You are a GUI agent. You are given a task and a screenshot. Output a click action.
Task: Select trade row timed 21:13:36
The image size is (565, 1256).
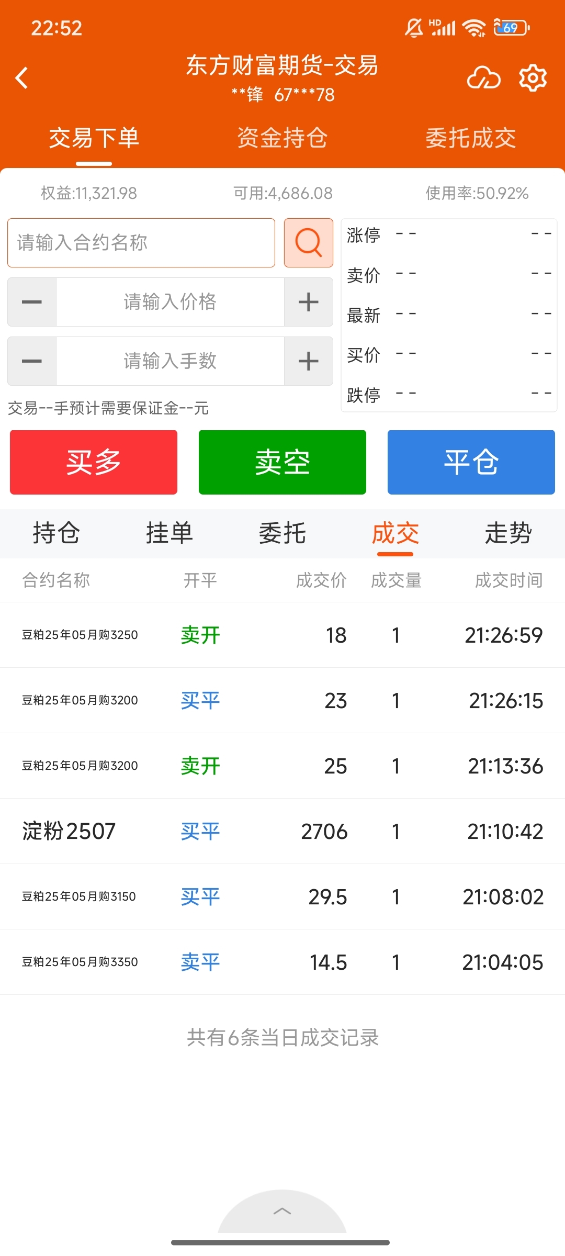[282, 766]
